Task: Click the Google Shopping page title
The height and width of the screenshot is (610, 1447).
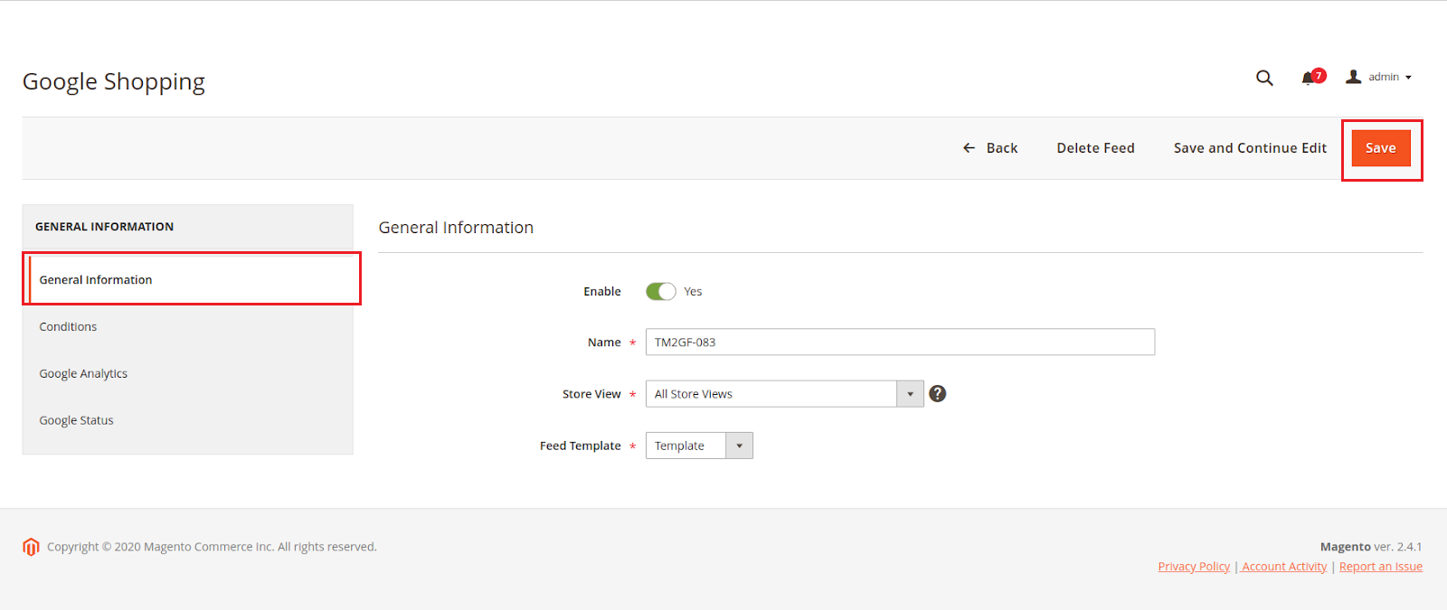Action: pyautogui.click(x=114, y=82)
